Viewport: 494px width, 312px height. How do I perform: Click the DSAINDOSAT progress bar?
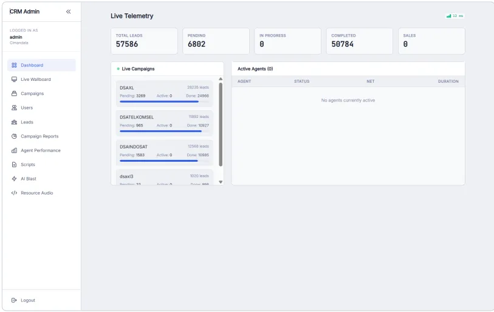pos(164,161)
